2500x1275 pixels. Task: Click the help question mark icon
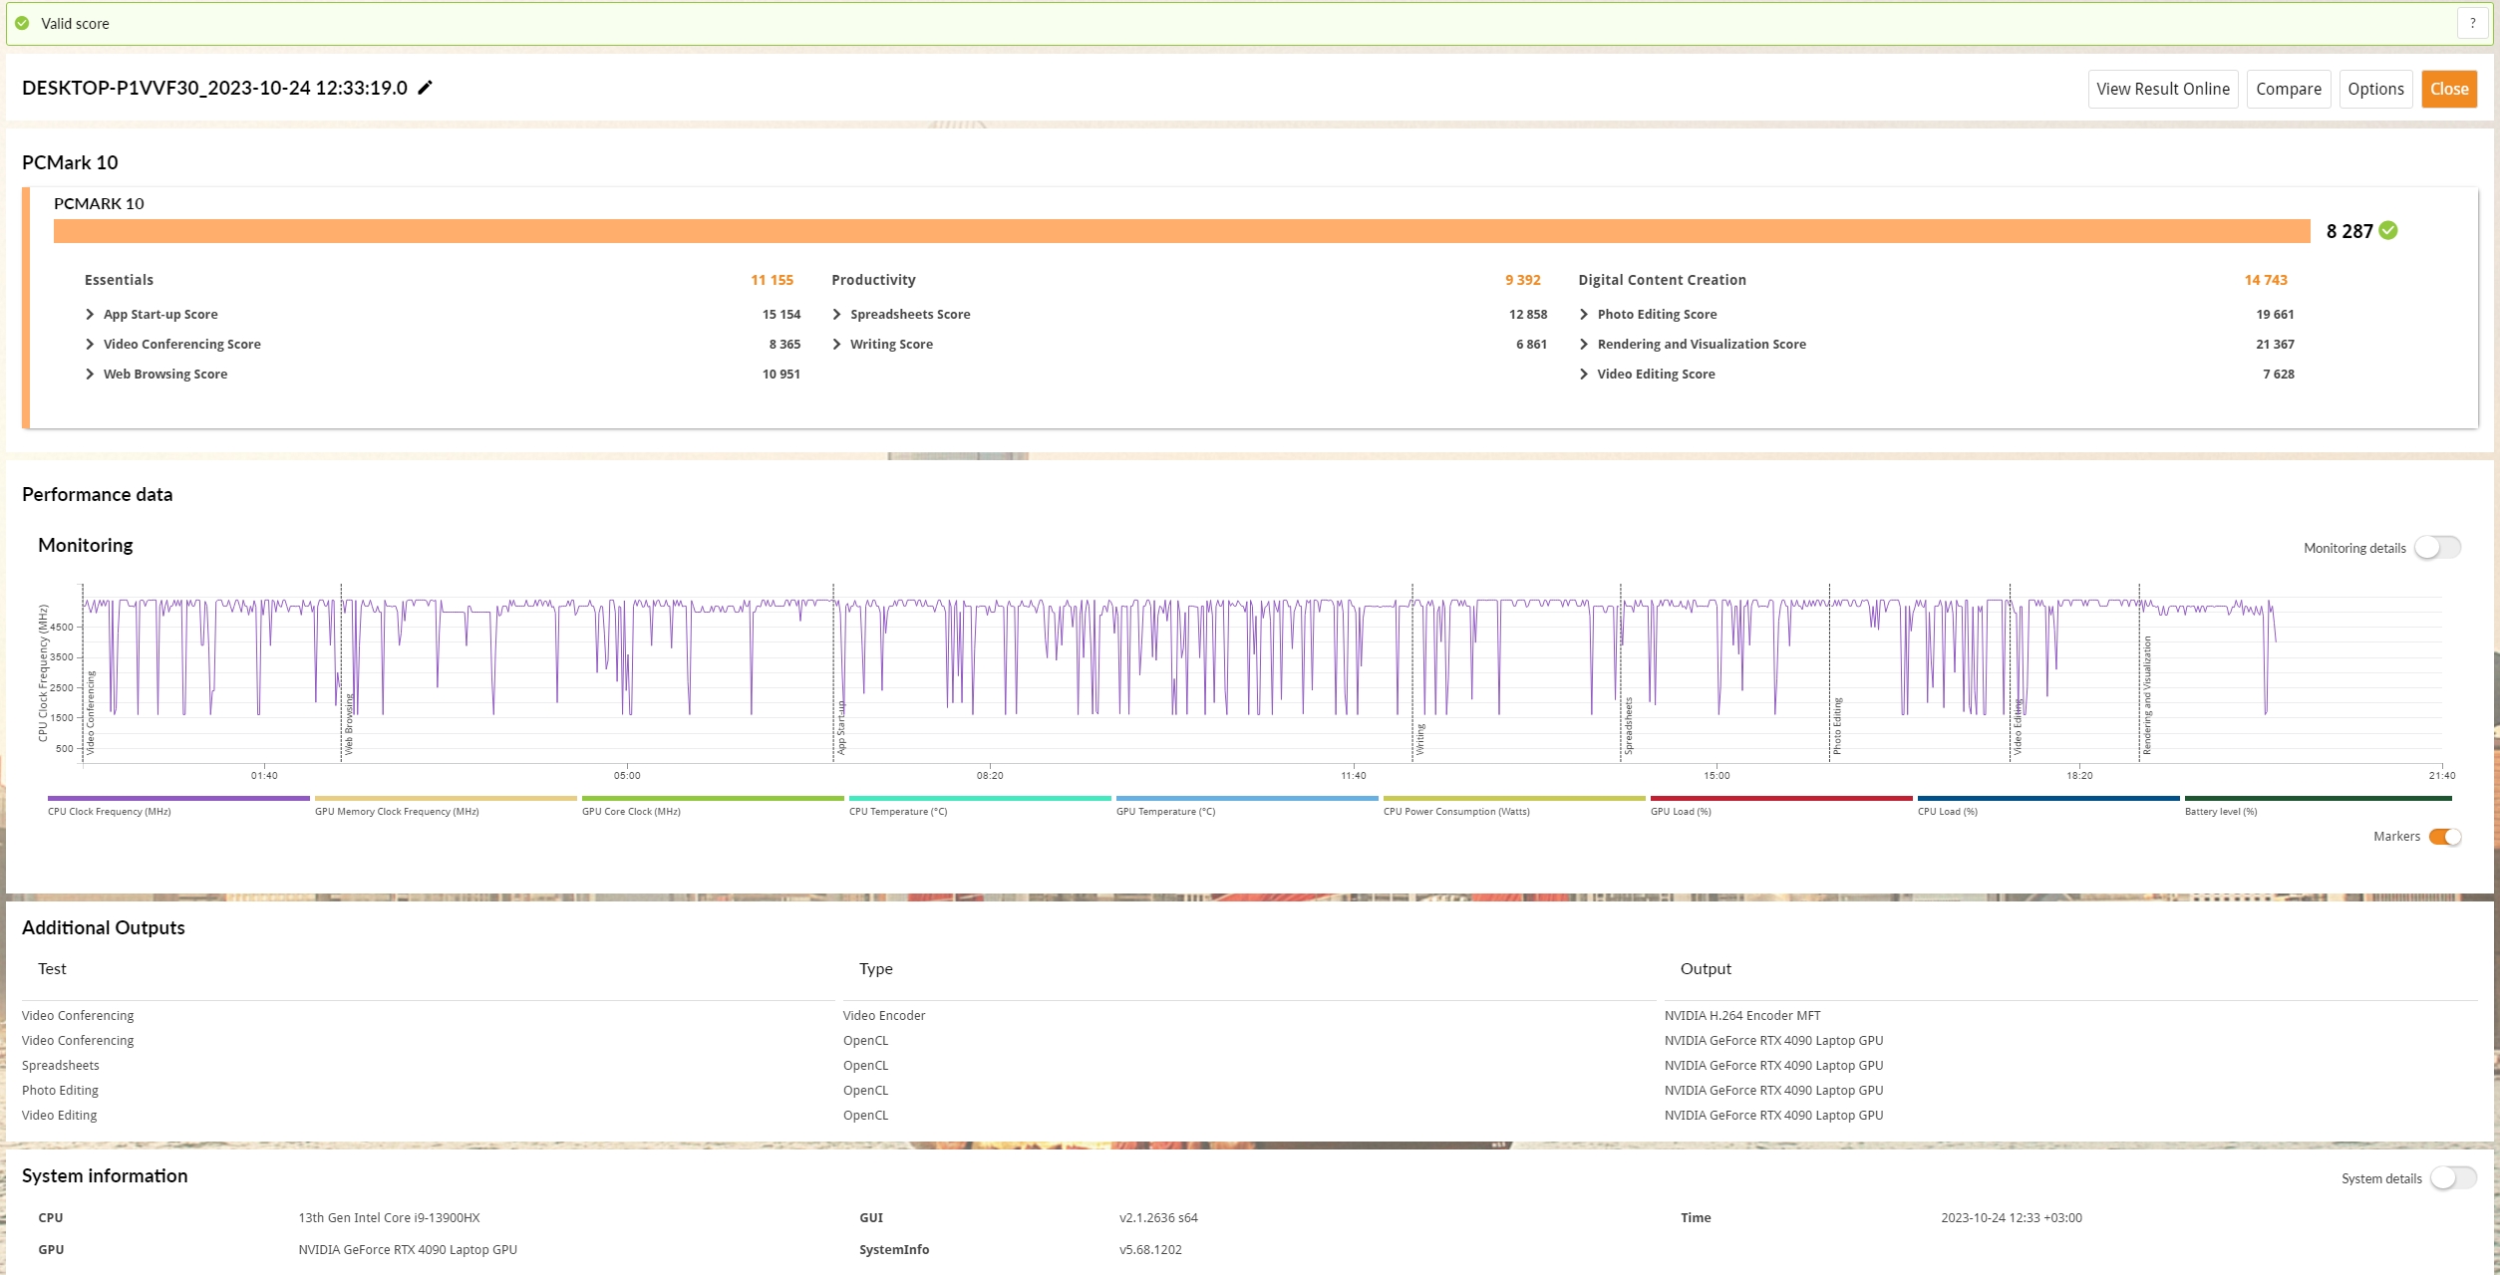pos(2472,23)
